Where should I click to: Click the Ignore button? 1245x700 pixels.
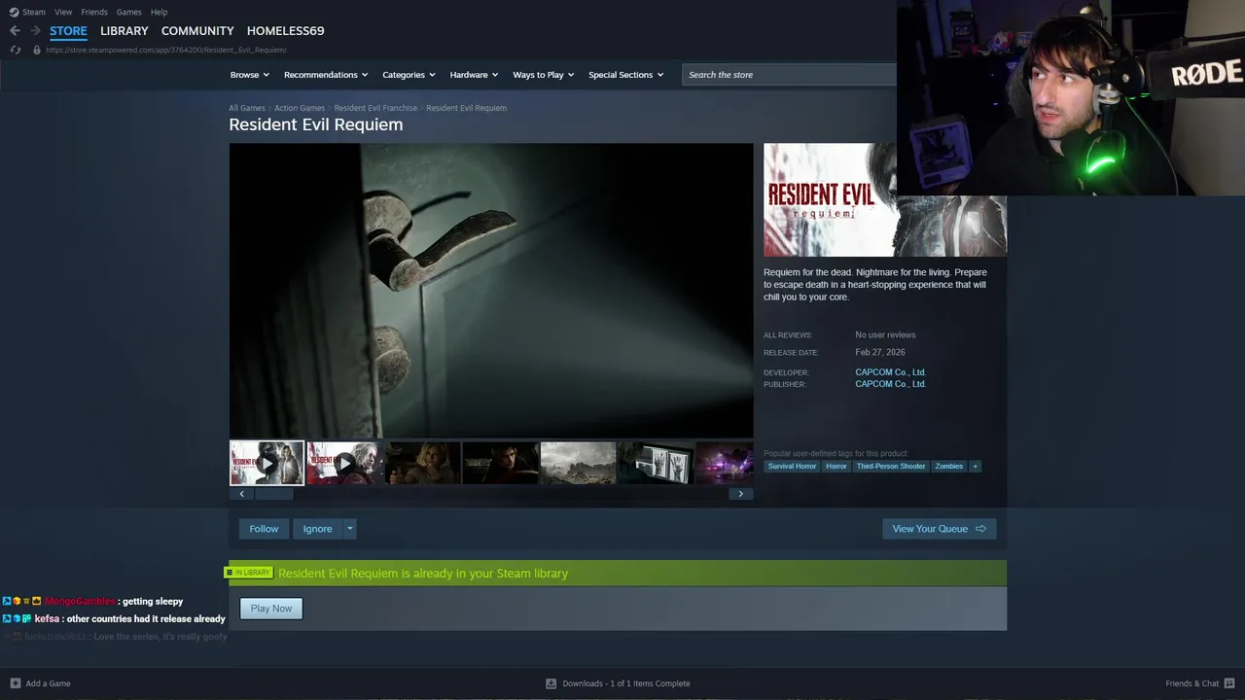pos(317,529)
